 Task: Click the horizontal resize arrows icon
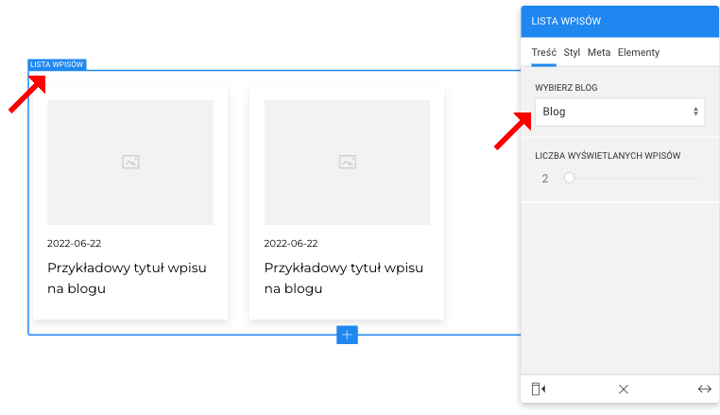coord(704,389)
